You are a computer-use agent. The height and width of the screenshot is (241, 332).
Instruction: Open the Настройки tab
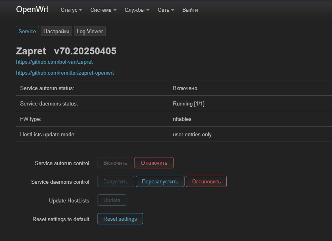pyautogui.click(x=56, y=31)
